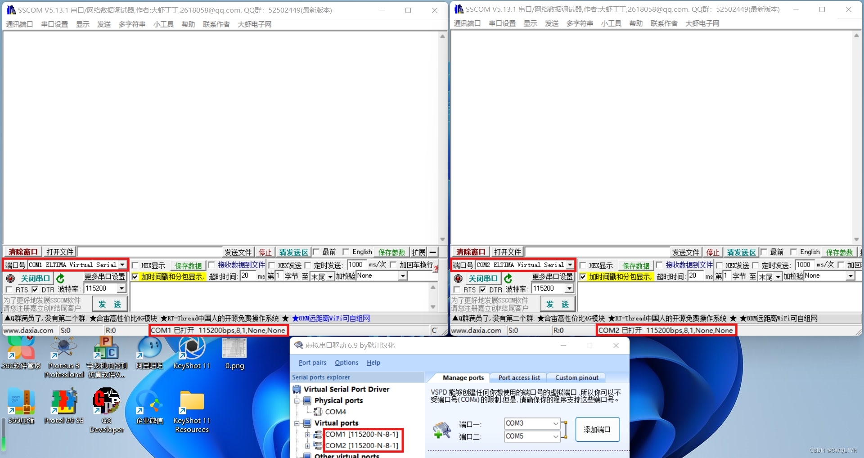
Task: Click the VSPD app icon in its title bar
Action: click(299, 346)
